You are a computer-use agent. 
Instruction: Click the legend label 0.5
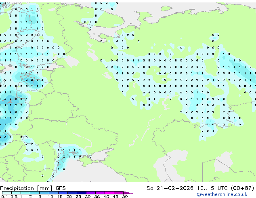pos(14,196)
